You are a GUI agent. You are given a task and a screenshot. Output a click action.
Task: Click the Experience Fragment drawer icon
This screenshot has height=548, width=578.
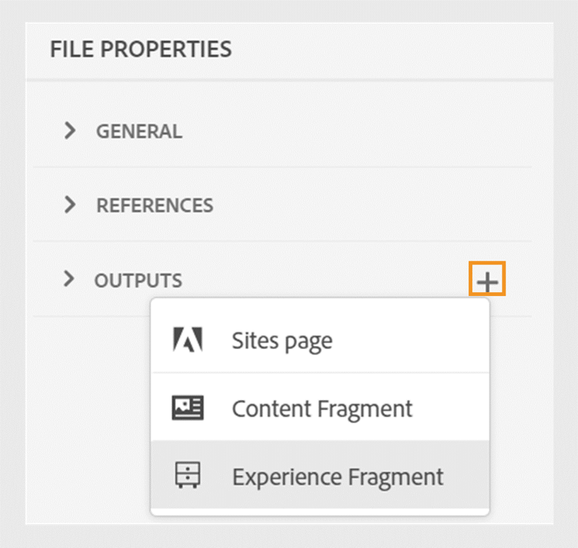tap(188, 476)
